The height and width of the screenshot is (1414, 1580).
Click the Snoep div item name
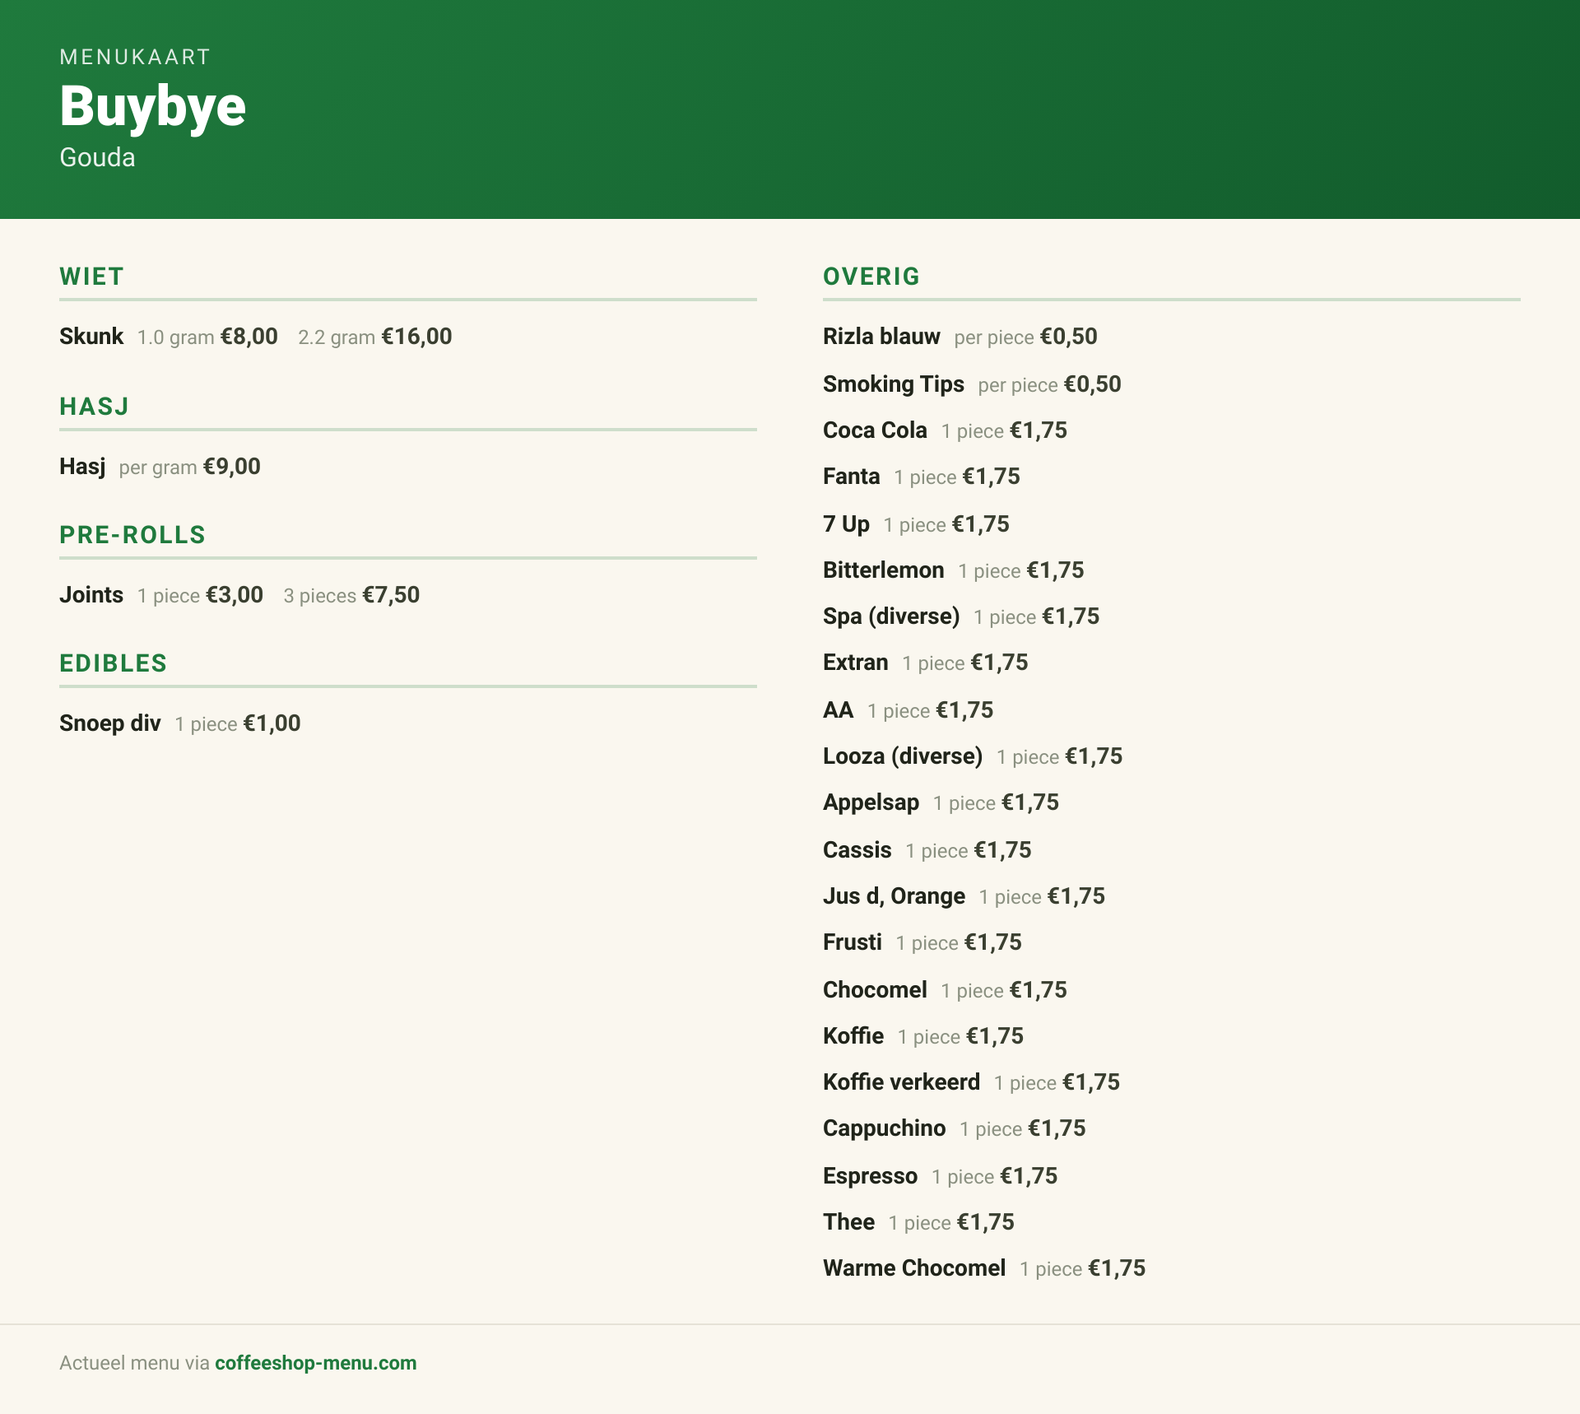(110, 723)
